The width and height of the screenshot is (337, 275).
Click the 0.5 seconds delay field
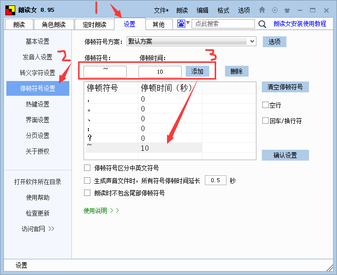[x=216, y=180]
